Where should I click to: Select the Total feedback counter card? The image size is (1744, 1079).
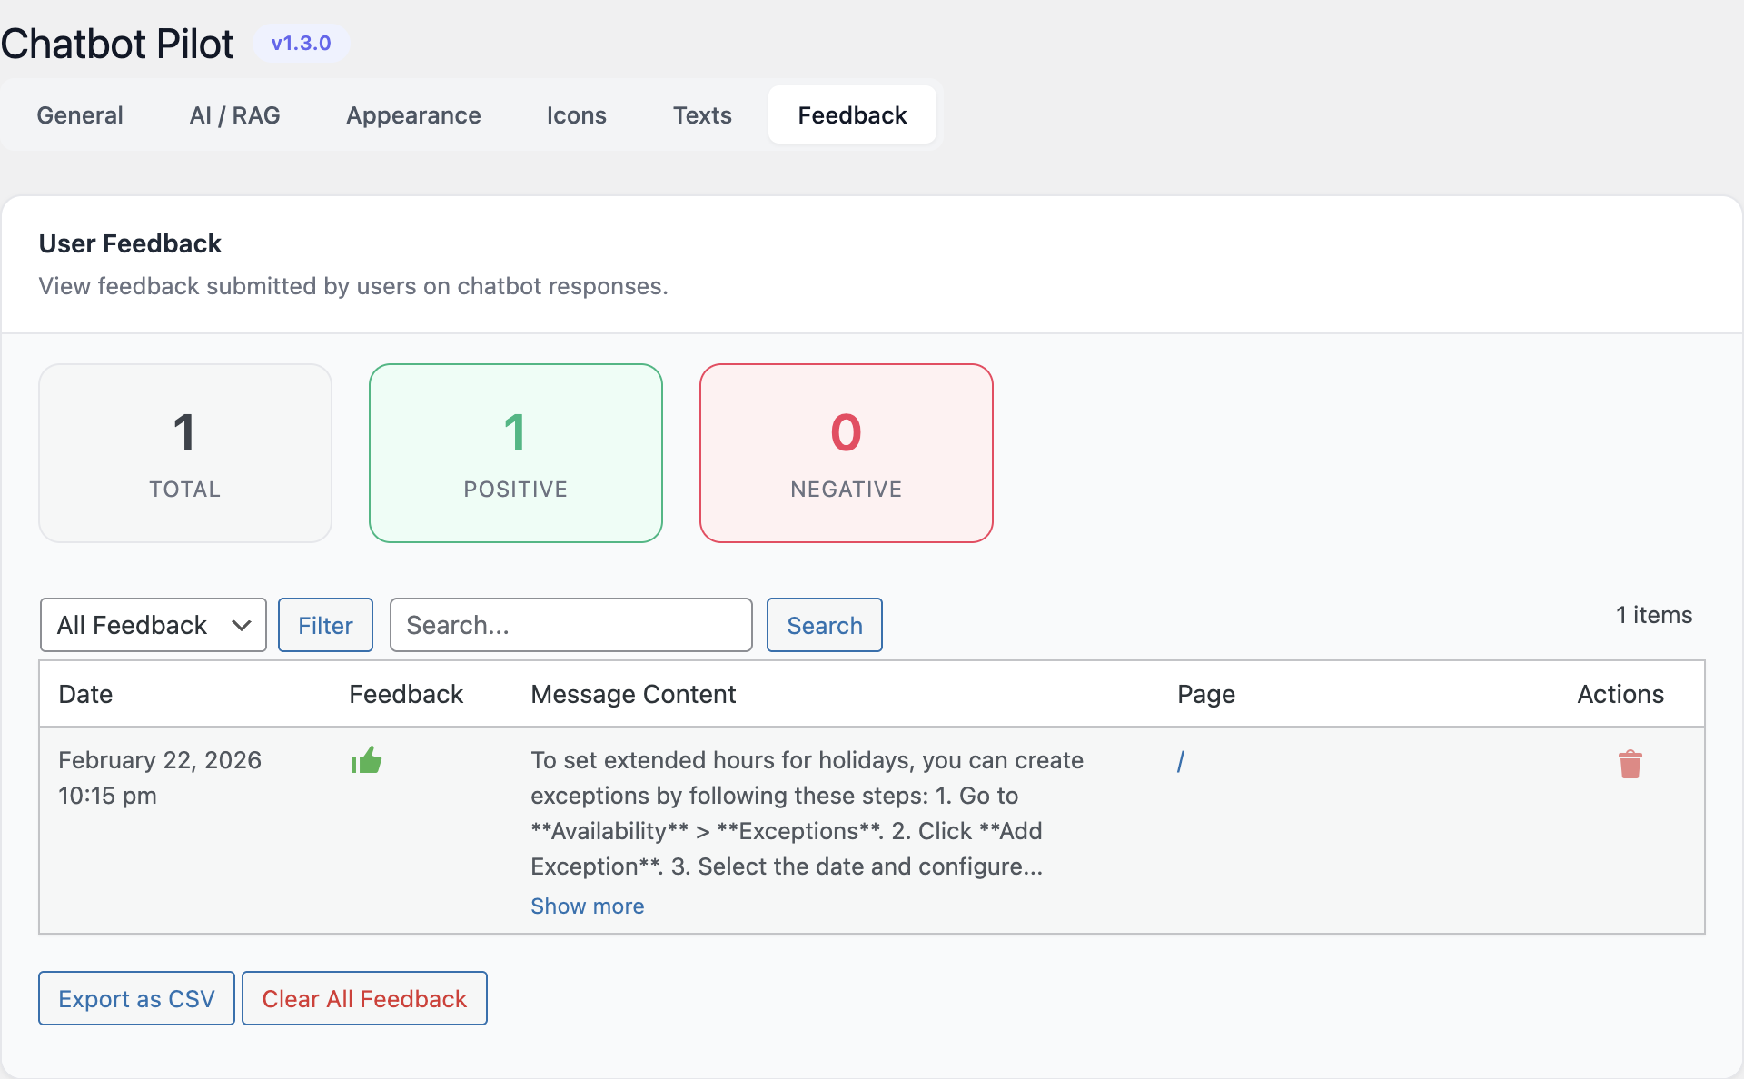185,453
